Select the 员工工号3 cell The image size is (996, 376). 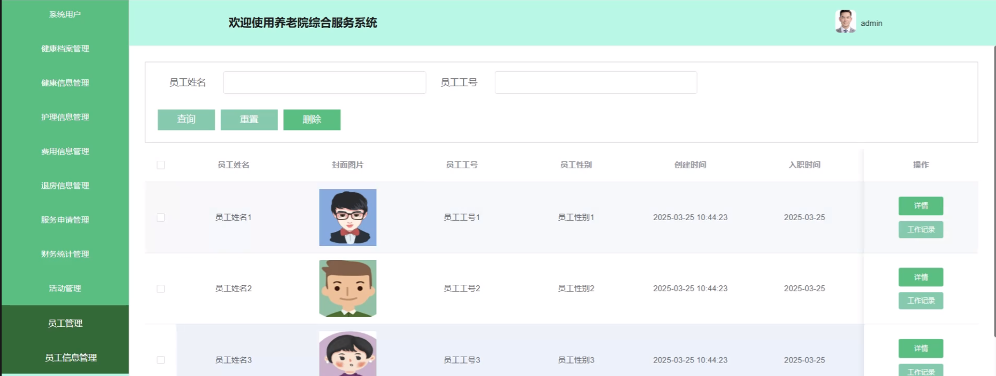[x=462, y=360]
